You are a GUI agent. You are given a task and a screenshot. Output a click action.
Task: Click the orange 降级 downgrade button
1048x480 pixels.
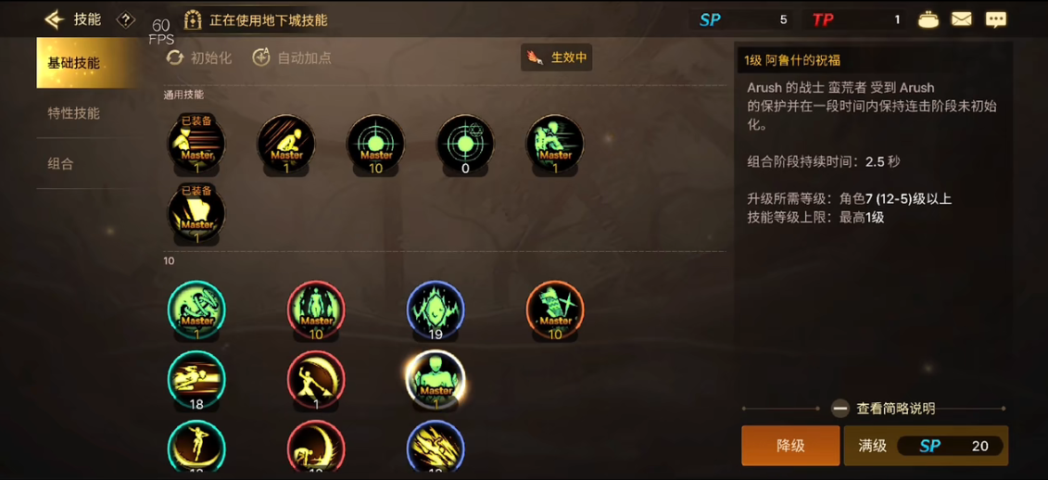click(x=790, y=446)
